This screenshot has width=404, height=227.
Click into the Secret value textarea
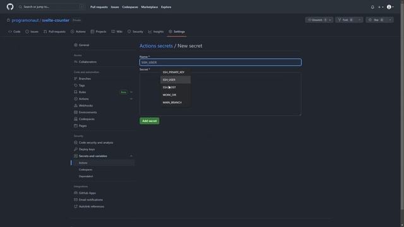tap(220, 94)
